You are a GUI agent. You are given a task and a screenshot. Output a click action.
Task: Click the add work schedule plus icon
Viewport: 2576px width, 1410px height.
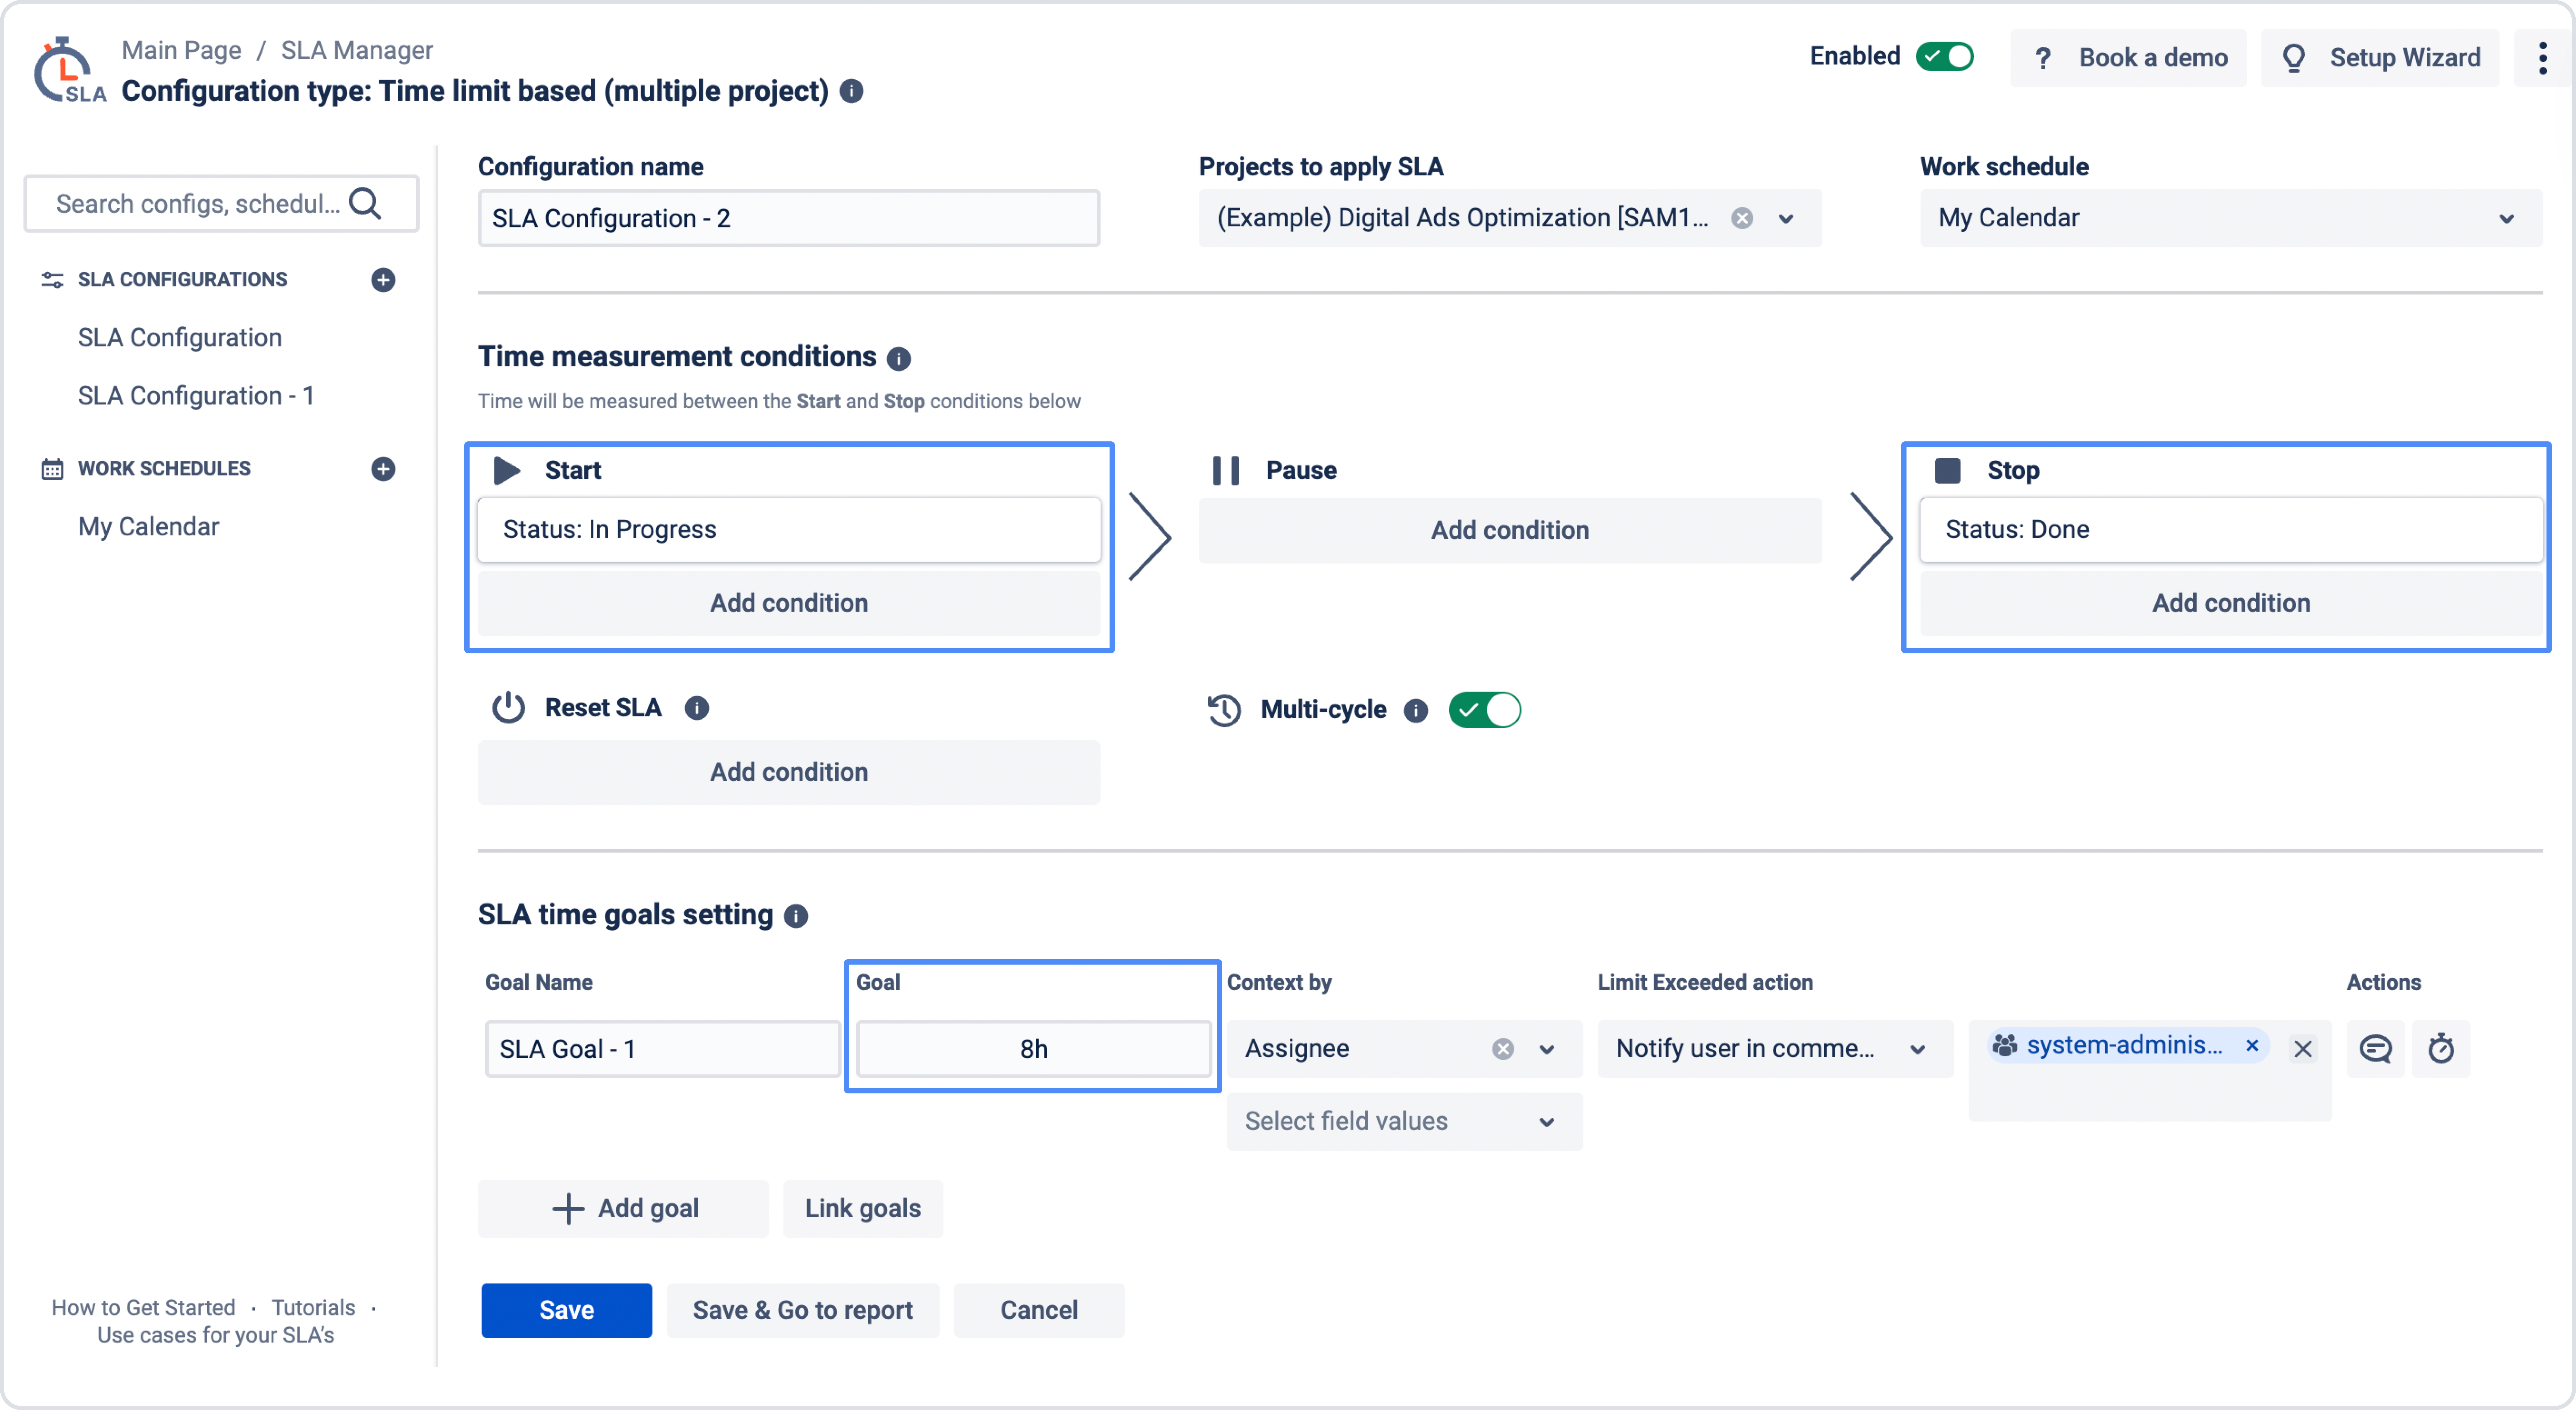(x=383, y=469)
